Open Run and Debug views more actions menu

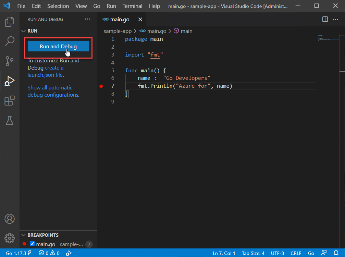click(x=88, y=20)
